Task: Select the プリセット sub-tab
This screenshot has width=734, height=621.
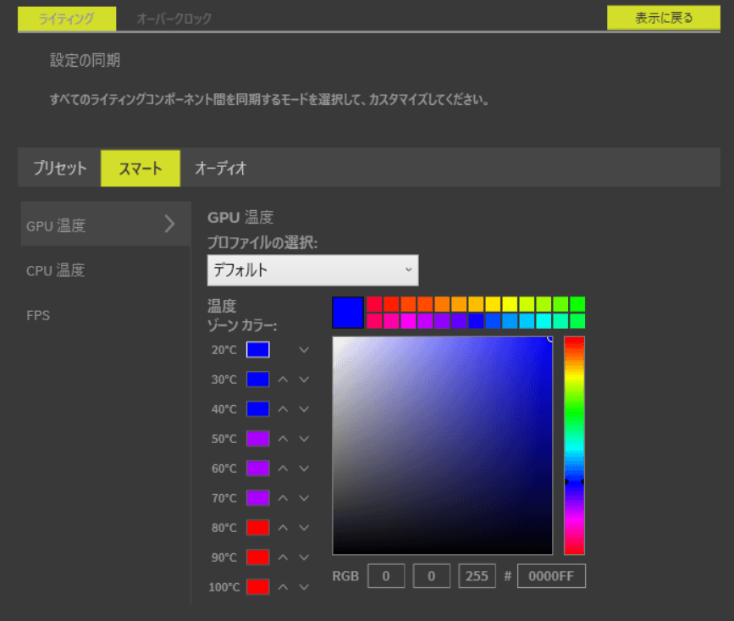Action: (x=59, y=168)
